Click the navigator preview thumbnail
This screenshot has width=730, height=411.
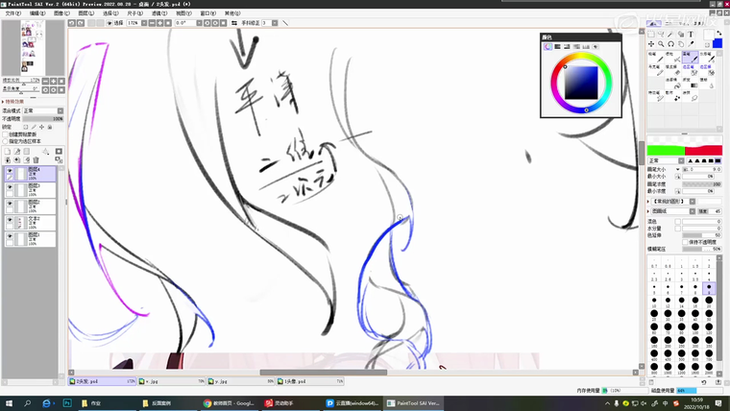(33, 46)
